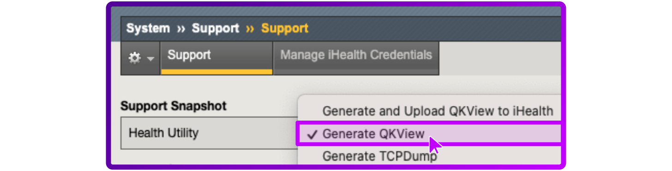Click the orange chevron breadcrumb separator

[x=250, y=29]
